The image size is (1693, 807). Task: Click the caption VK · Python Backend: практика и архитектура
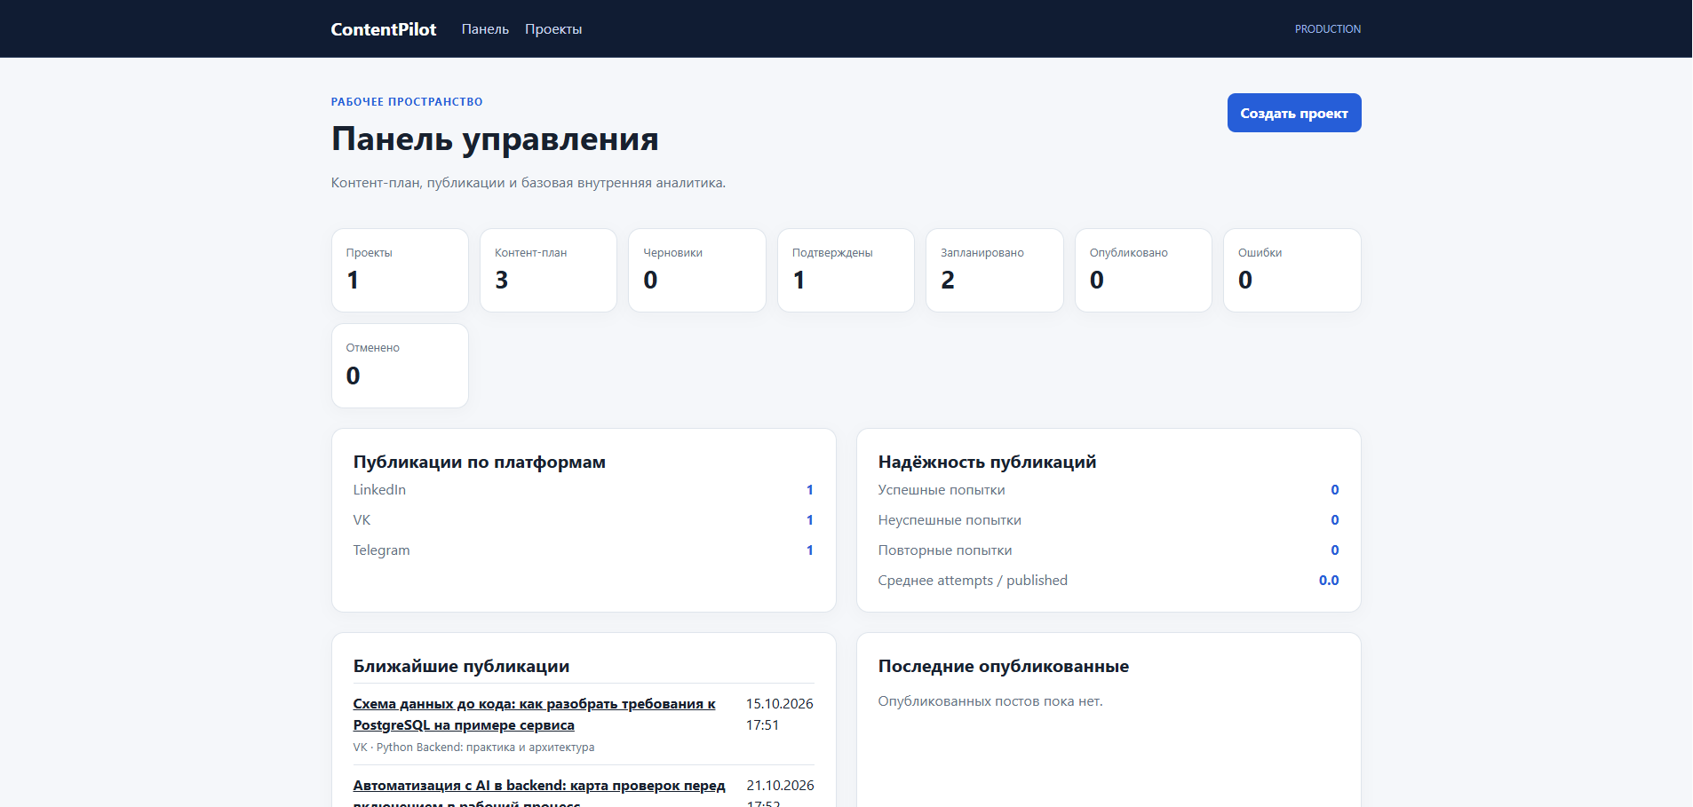(473, 748)
